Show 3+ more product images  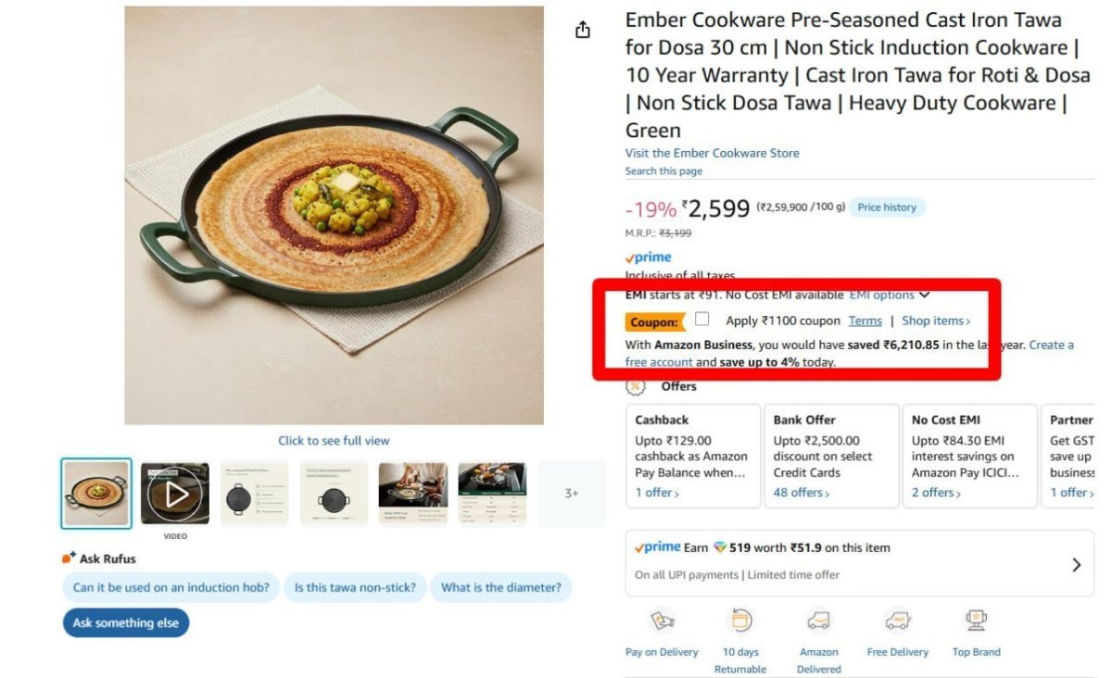572,494
